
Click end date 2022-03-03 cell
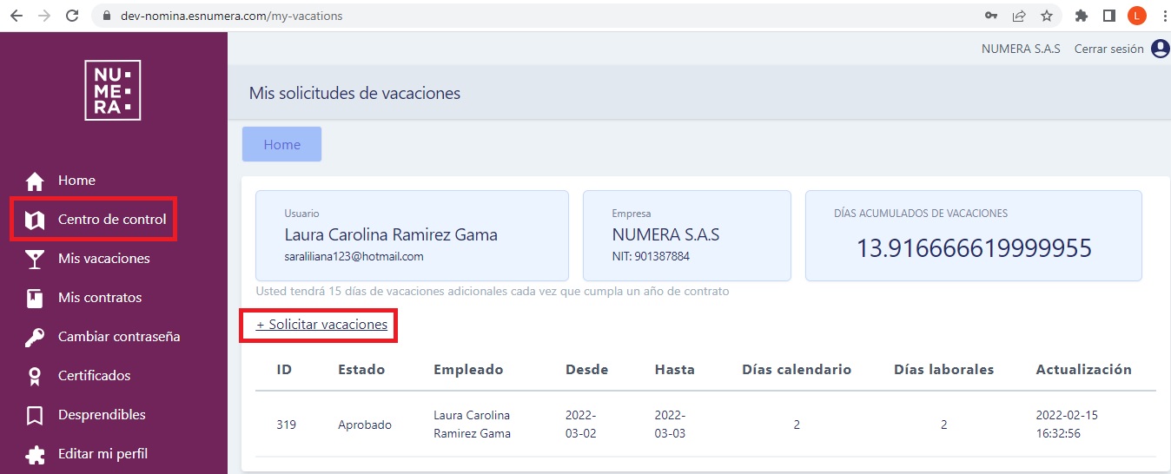(671, 425)
